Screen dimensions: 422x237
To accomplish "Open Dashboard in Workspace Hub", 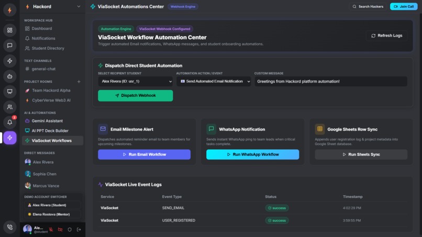I will click(x=52, y=29).
